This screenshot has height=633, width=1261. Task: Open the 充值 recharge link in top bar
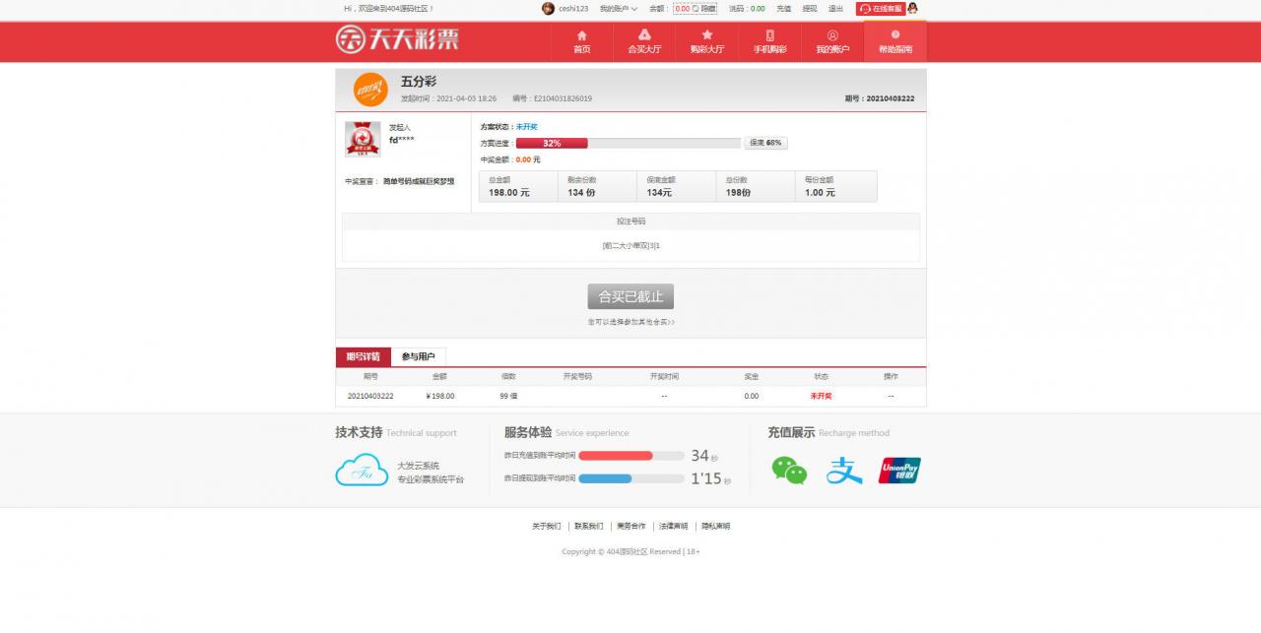point(783,9)
